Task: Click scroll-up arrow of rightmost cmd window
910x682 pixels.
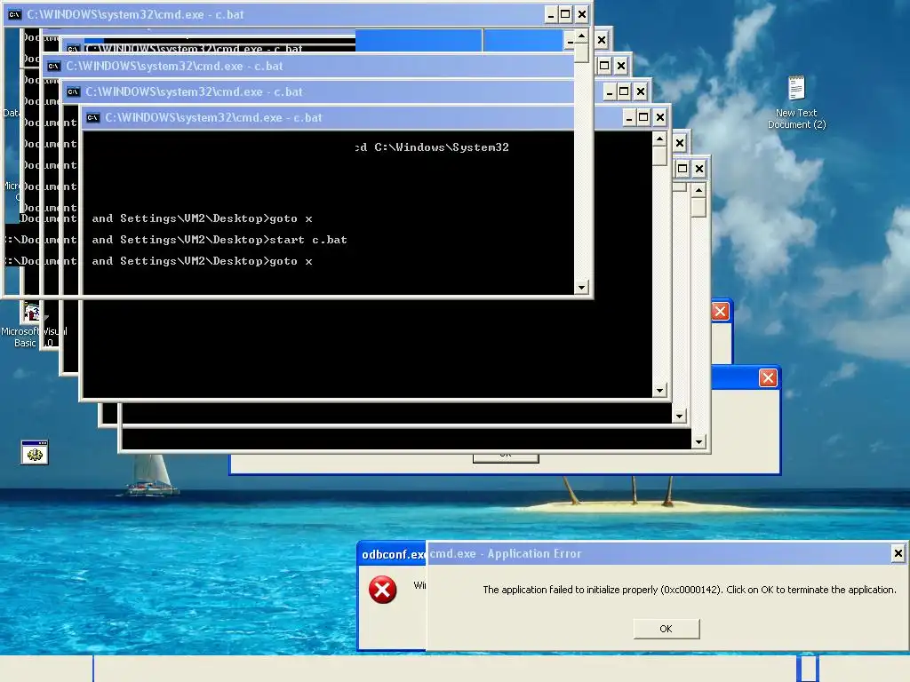Action: [698, 190]
